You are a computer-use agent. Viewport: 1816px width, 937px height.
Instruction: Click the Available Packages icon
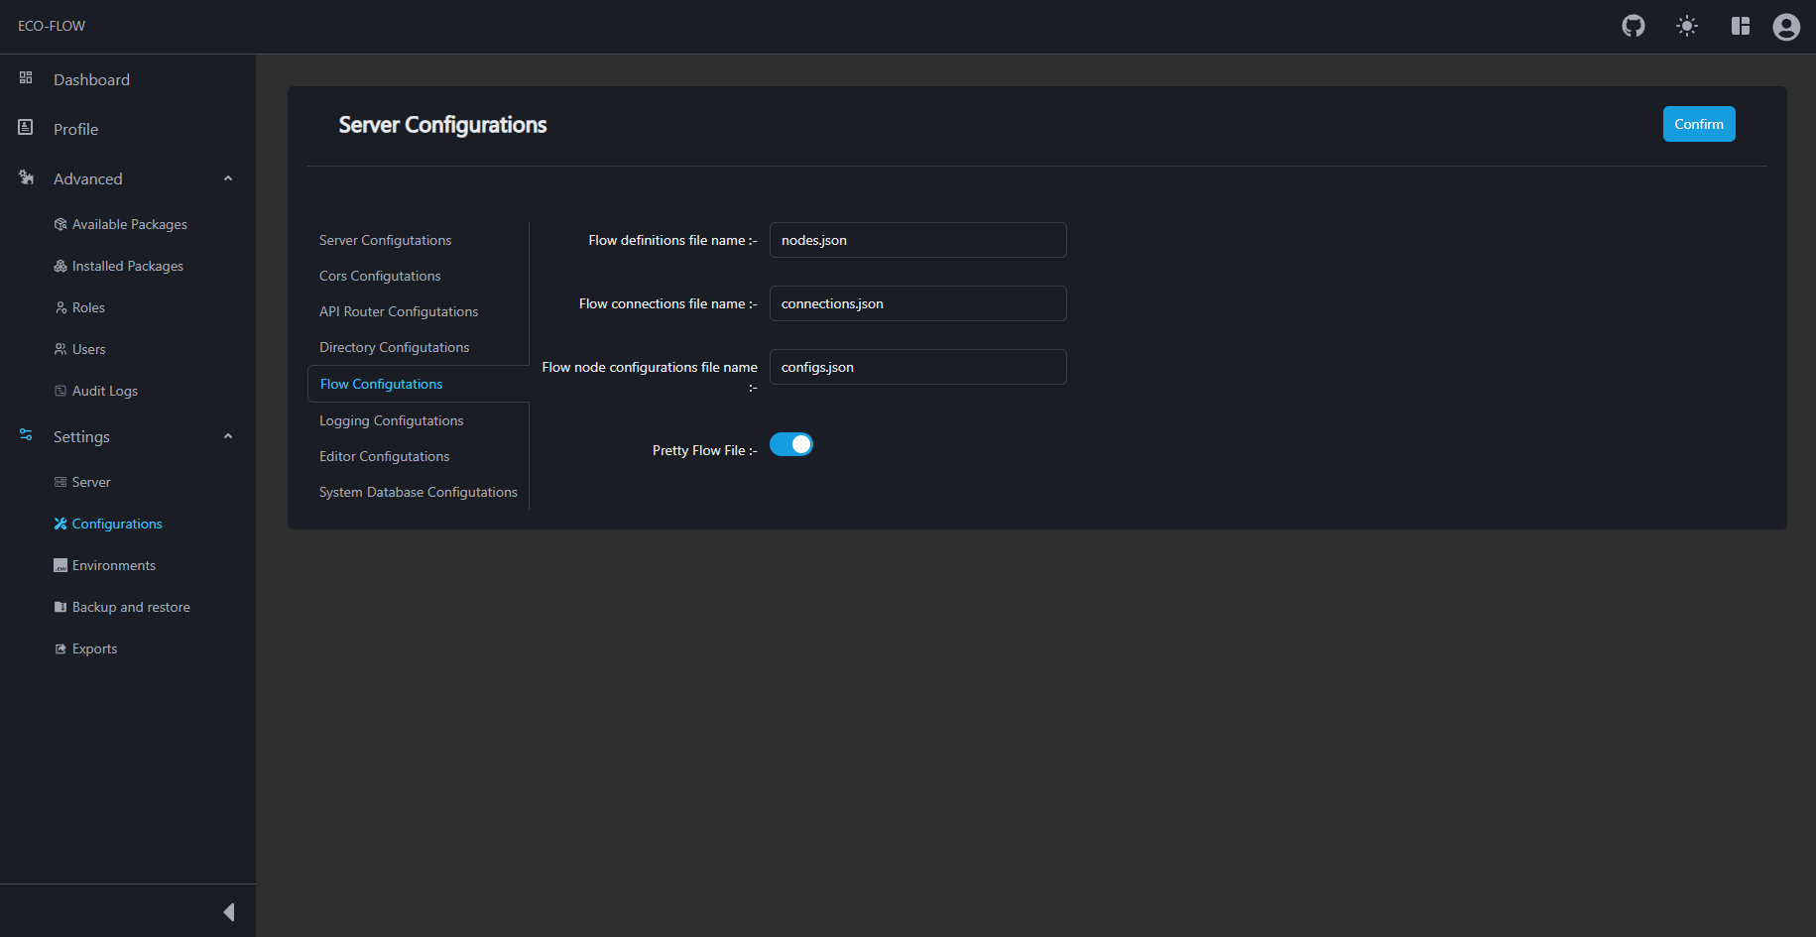pyautogui.click(x=61, y=224)
